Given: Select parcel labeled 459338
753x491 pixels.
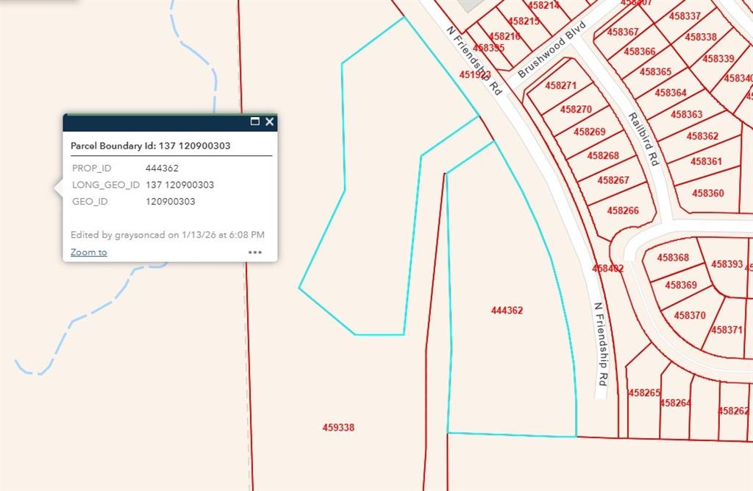Looking at the screenshot, I should tap(338, 427).
